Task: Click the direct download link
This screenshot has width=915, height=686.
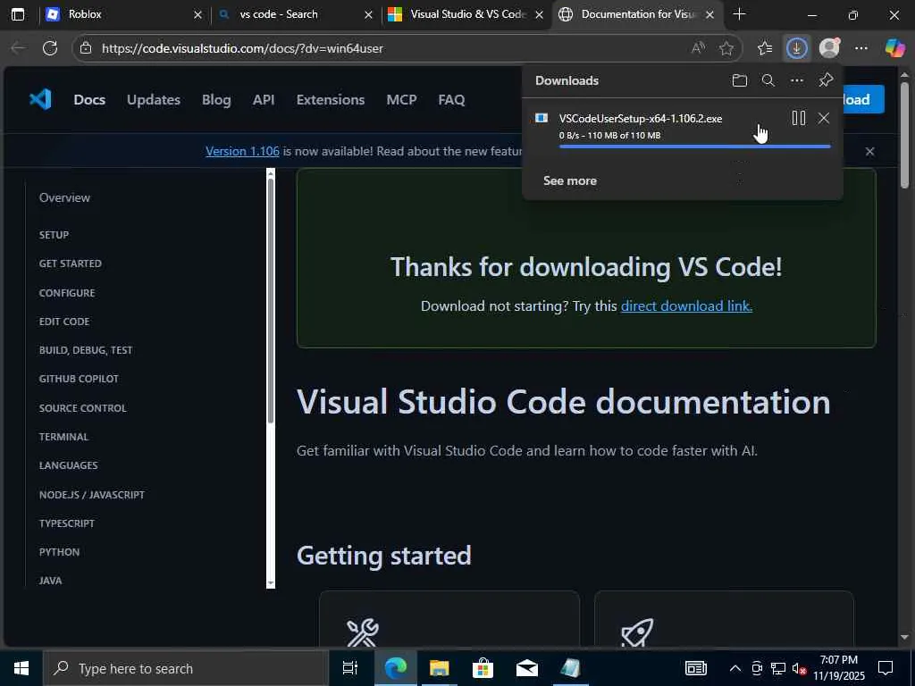Action: pyautogui.click(x=686, y=305)
